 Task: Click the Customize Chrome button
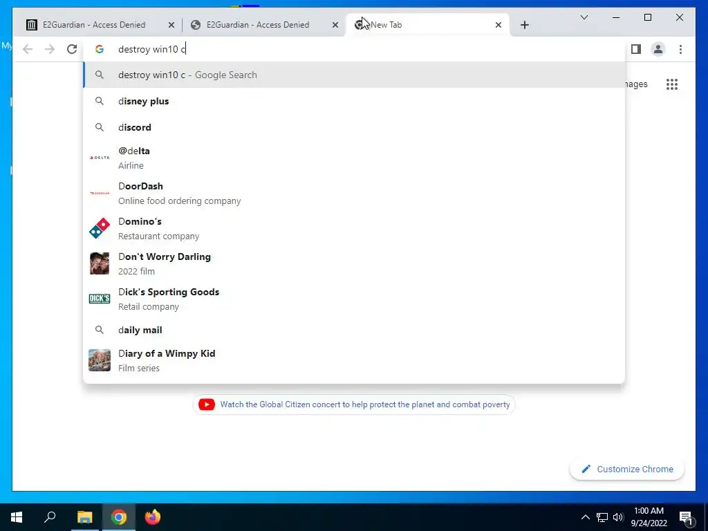[x=626, y=469]
